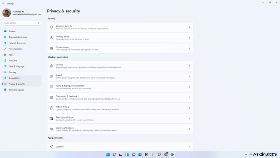Expand Activity history chevron
The height and width of the screenshot is (158, 280).
tap(189, 108)
